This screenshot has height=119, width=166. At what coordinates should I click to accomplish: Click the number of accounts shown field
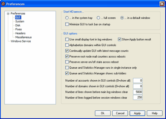pyautogui.click(x=138, y=81)
